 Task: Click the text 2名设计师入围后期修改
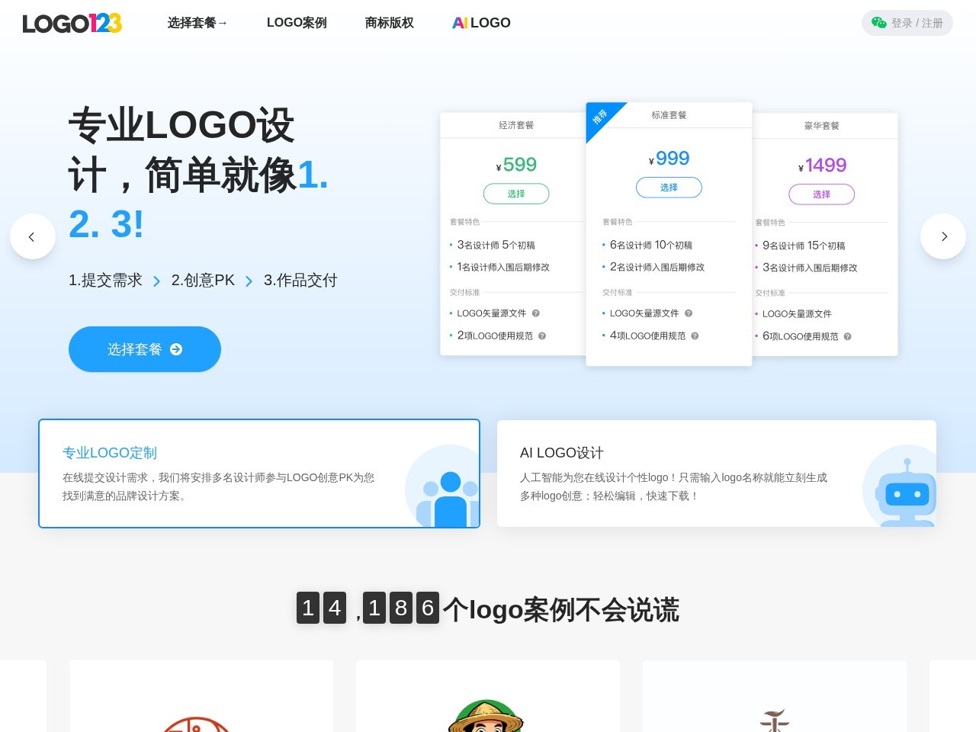(657, 268)
